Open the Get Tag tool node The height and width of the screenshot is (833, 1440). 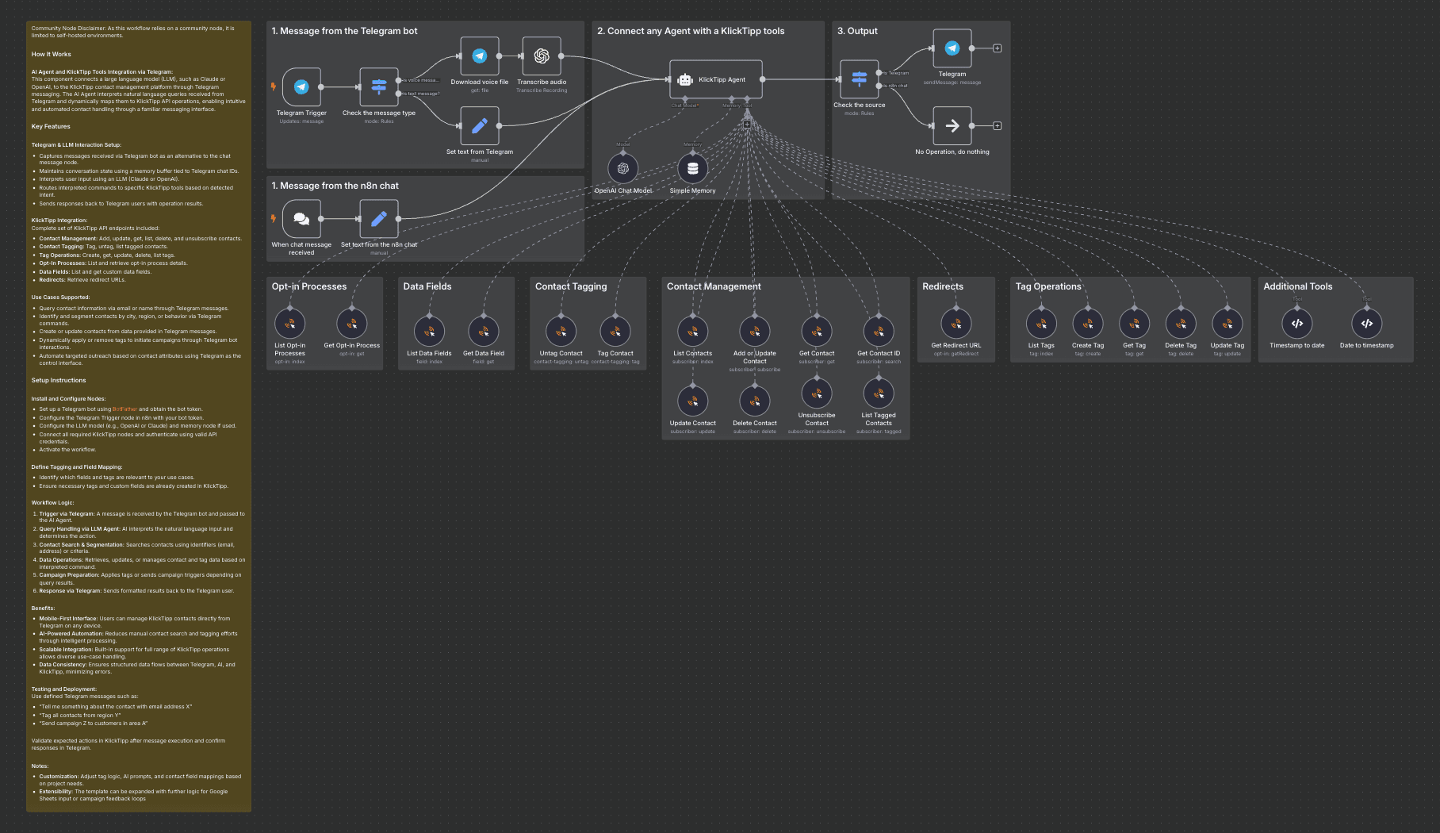(x=1135, y=324)
